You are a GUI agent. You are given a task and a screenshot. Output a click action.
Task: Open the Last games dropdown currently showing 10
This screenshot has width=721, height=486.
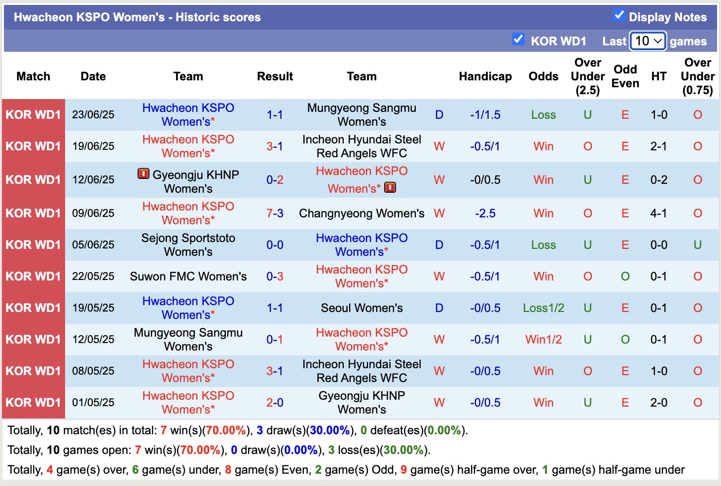pyautogui.click(x=648, y=41)
